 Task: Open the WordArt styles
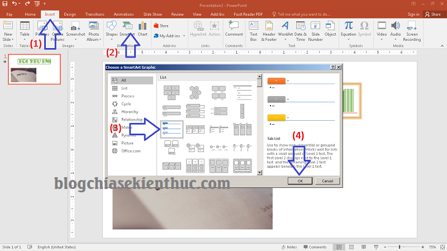pyautogui.click(x=286, y=31)
